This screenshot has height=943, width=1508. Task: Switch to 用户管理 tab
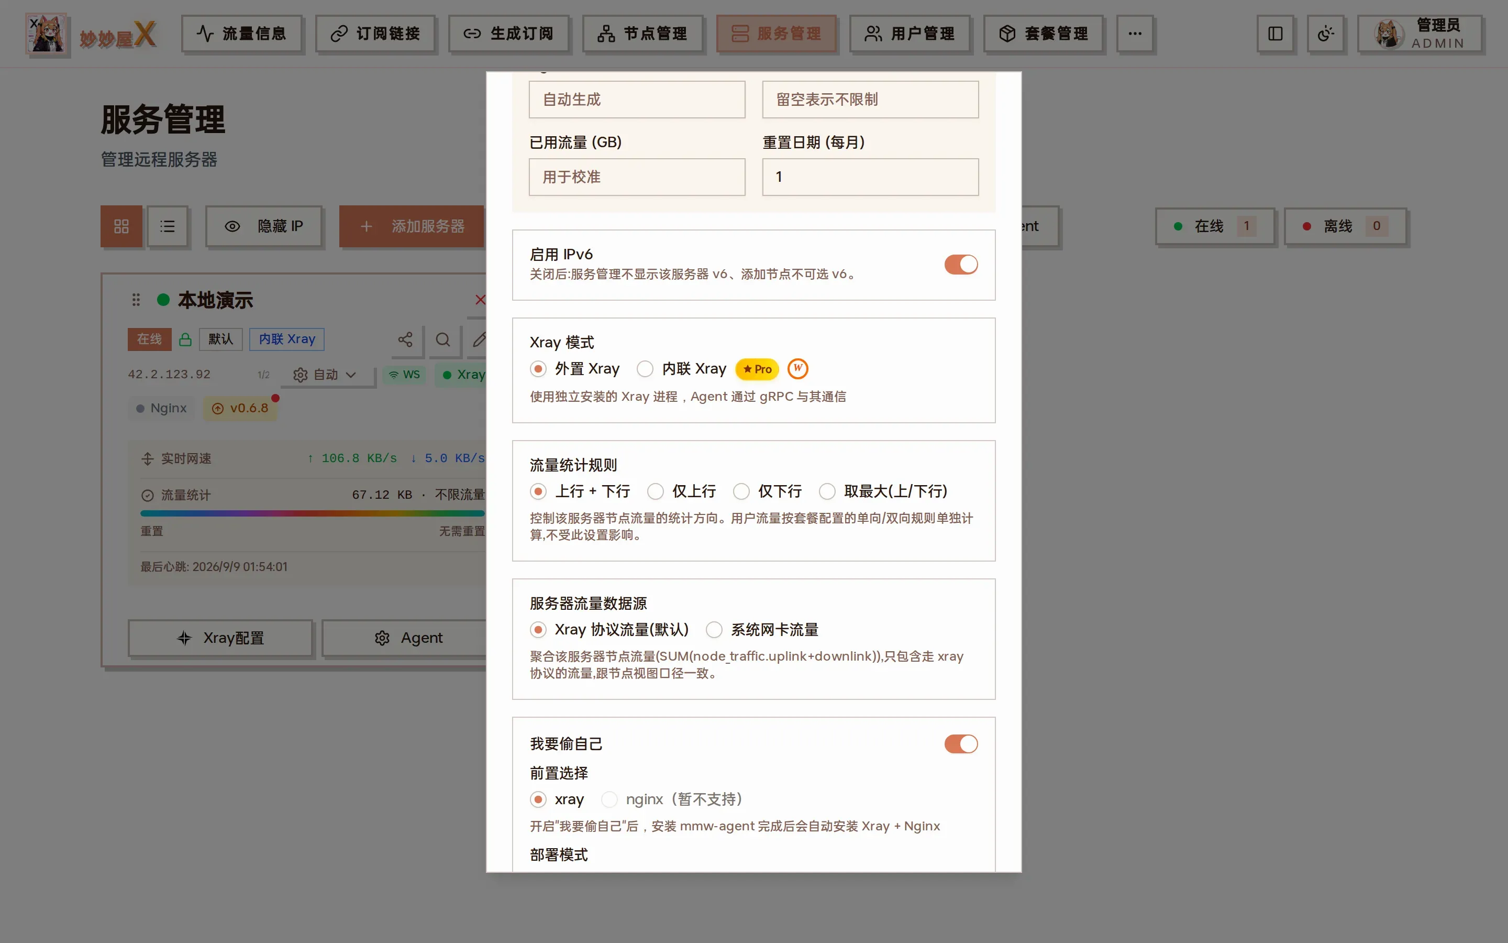click(910, 34)
